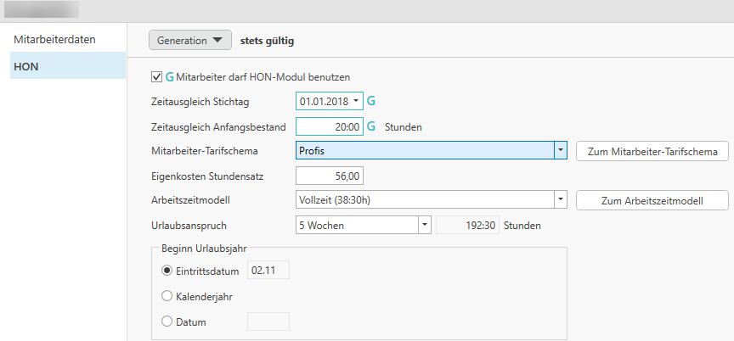Click the Zeitausgleich Anfangsbestand field
The image size is (734, 341).
(330, 126)
